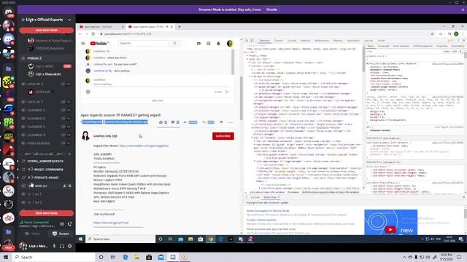Switch to first apex legends browser tab
Viewport: 467px width, 262px height.
pos(101,27)
